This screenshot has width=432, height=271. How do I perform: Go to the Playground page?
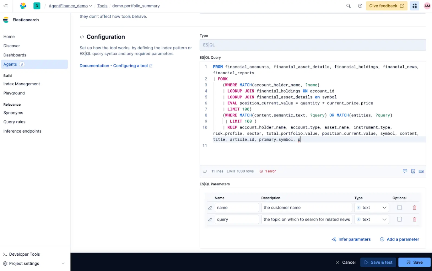14,93
